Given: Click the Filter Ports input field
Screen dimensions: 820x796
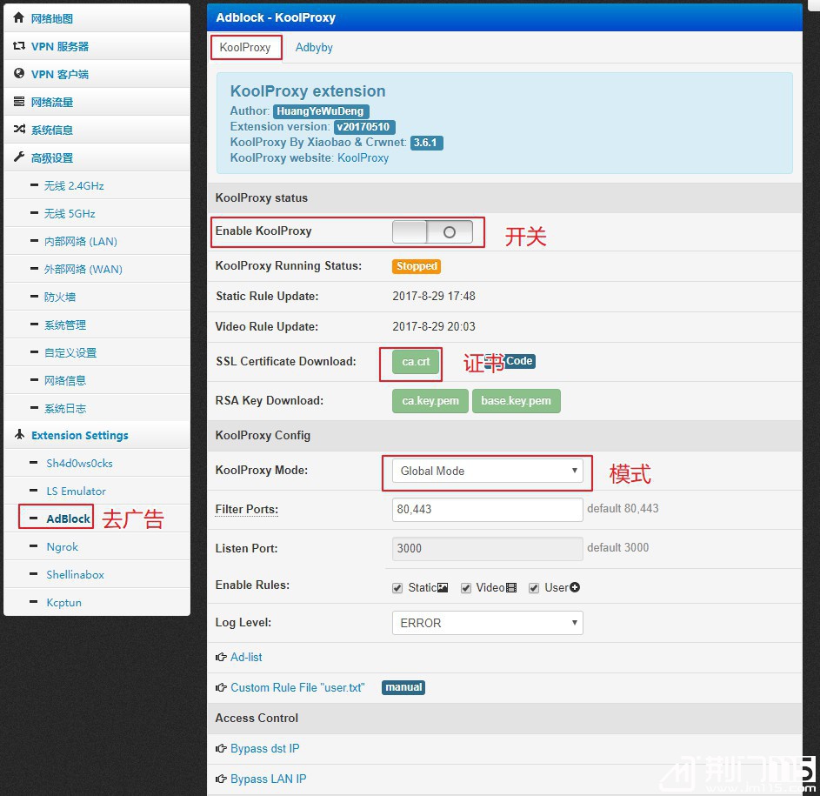Looking at the screenshot, I should pos(488,509).
